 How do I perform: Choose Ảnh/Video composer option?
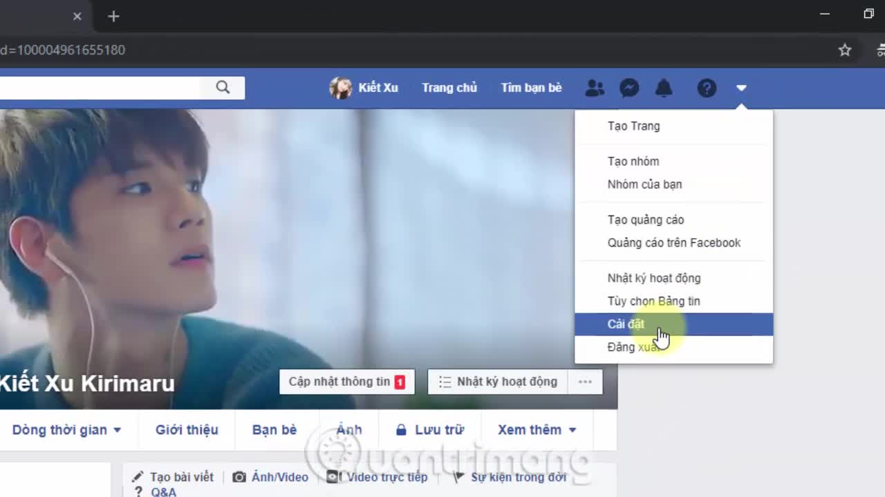(270, 477)
